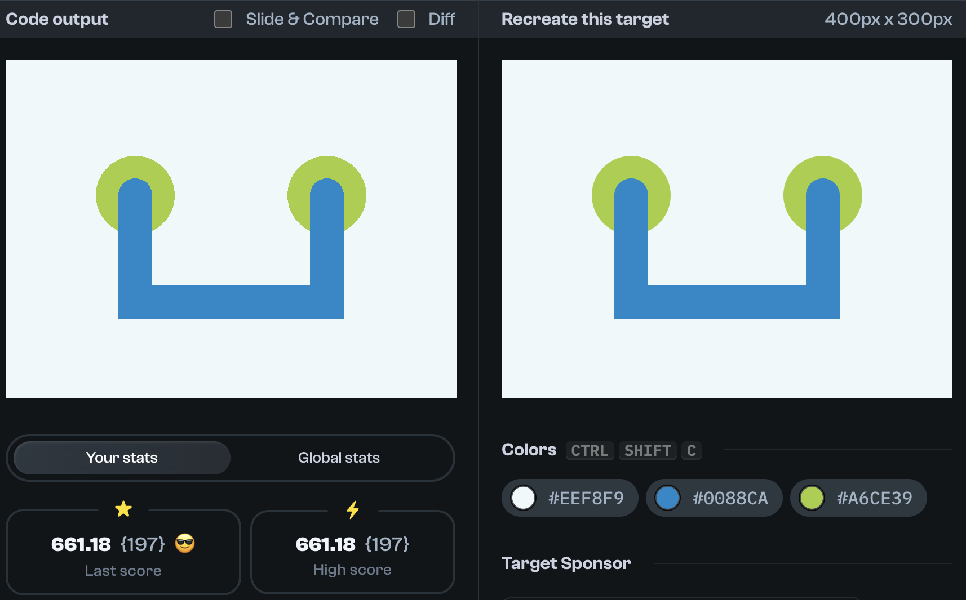Click the High score caption

coord(352,570)
